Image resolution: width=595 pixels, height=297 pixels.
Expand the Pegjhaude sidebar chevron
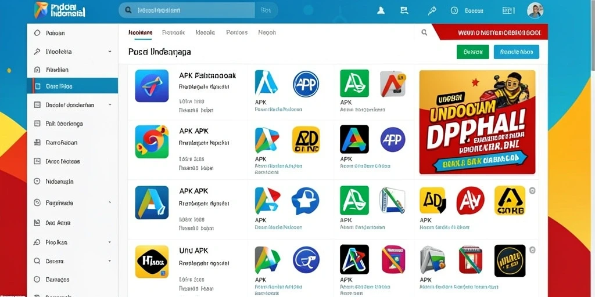[x=110, y=202]
